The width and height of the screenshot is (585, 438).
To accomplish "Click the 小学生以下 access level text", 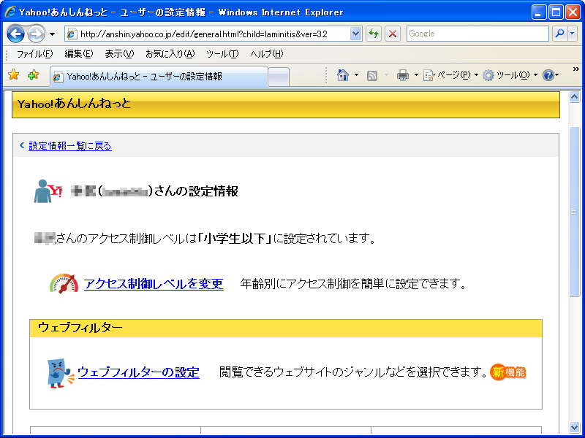I will point(235,239).
